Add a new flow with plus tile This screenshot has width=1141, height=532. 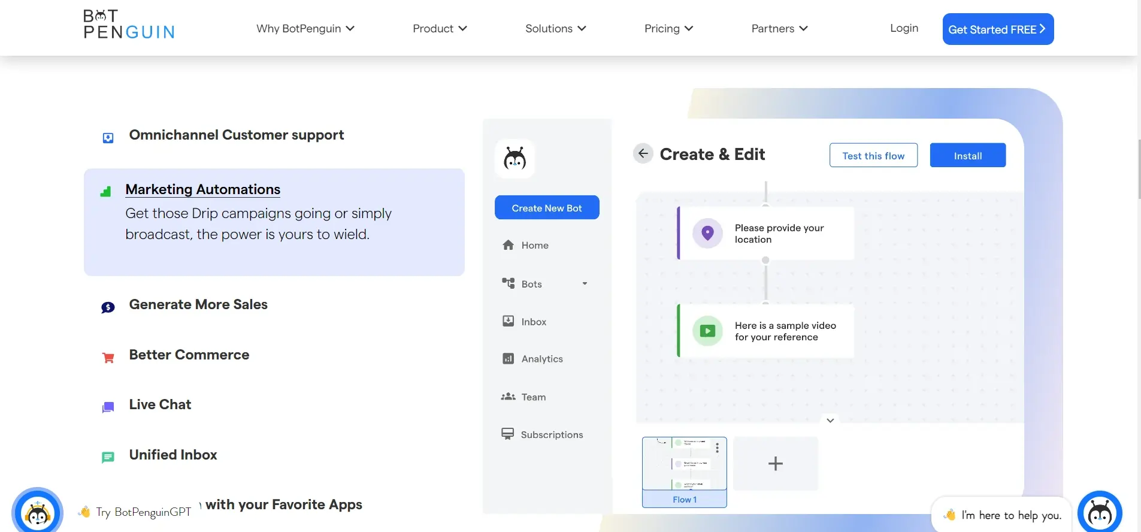[x=776, y=464]
